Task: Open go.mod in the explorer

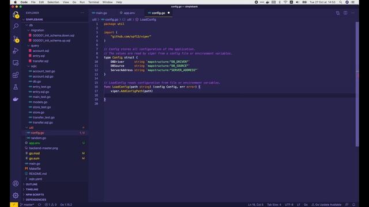Action: 35,154
